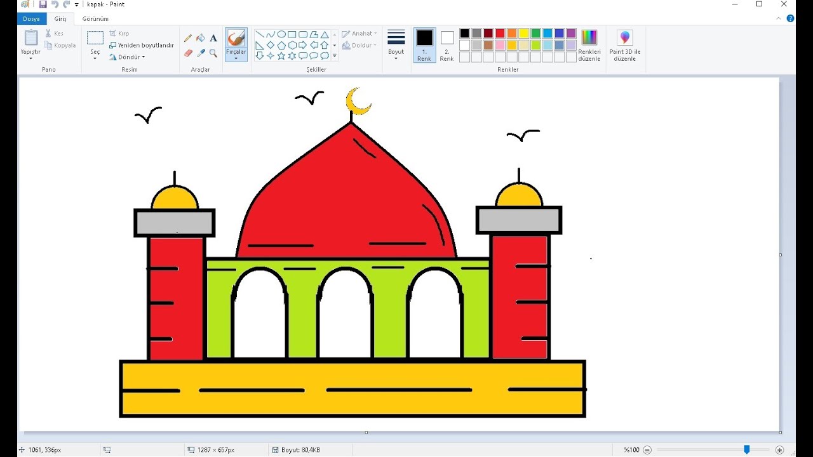Collapse the ribbon with the chevron

click(779, 18)
